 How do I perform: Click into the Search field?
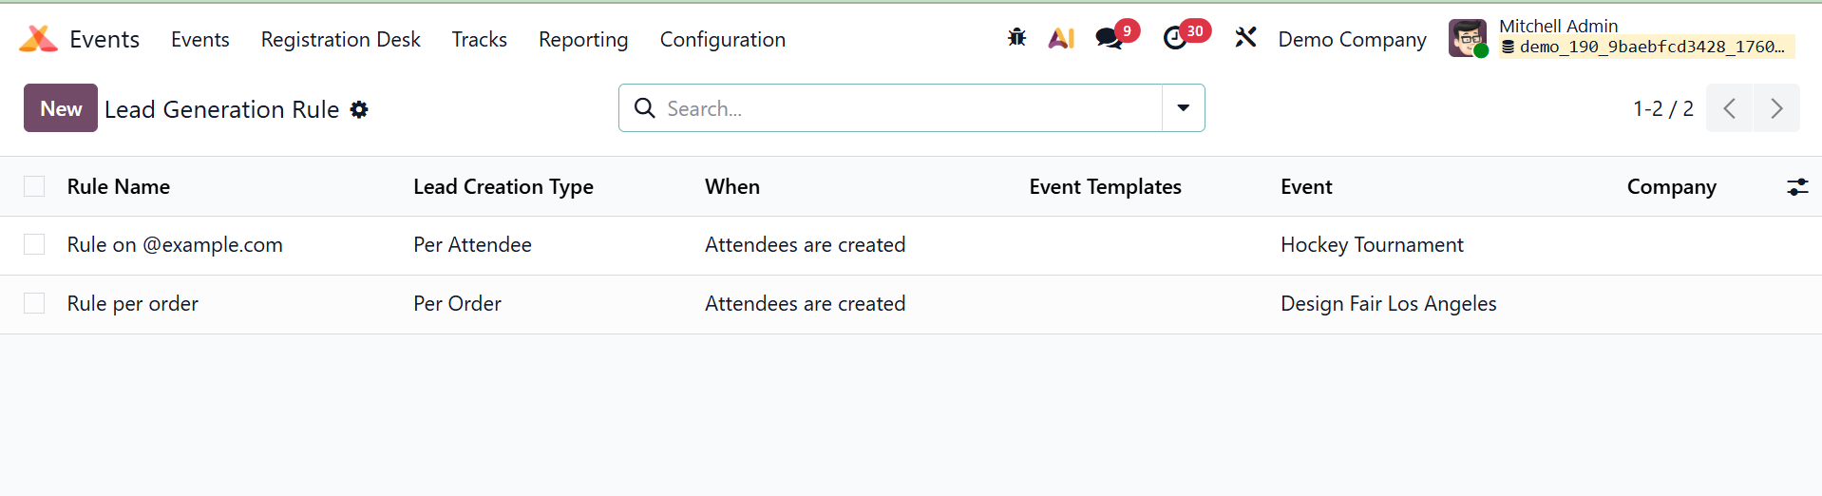click(x=902, y=108)
